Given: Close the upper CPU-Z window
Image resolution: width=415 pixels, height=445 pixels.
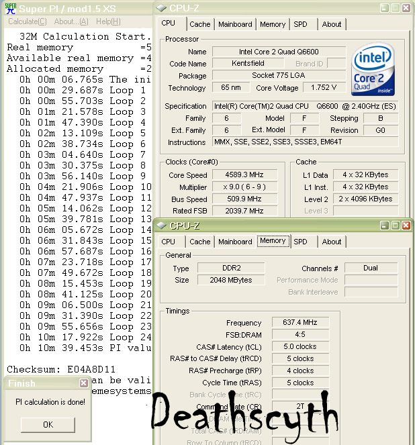Looking at the screenshot, I should point(406,8).
